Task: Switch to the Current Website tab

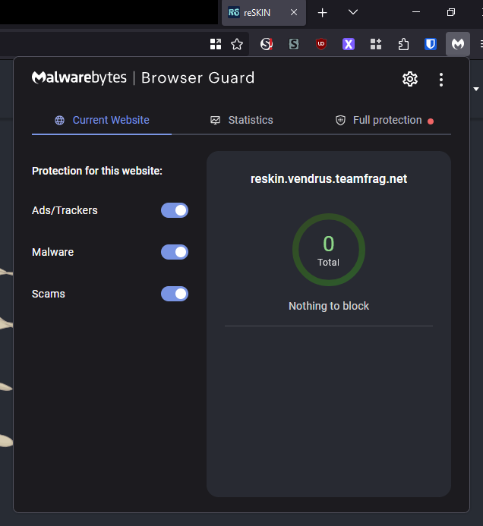Action: [102, 120]
